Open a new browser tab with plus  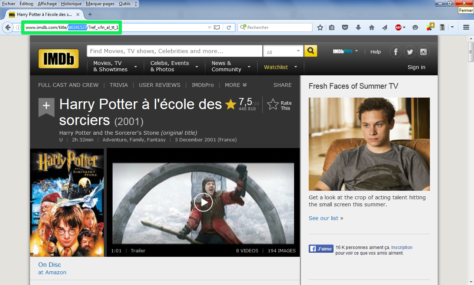[x=90, y=14]
